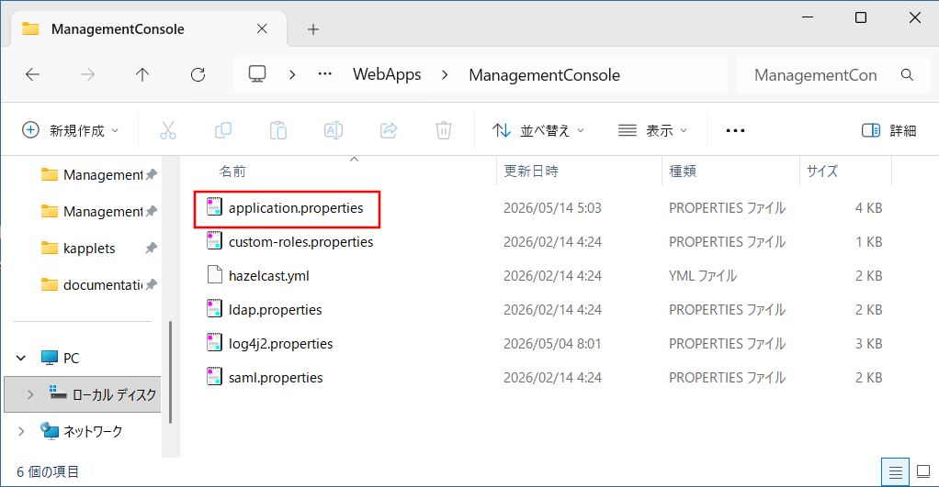The image size is (939, 487).
Task: Click the 2026/05/14 5:03 date cell
Action: 552,208
